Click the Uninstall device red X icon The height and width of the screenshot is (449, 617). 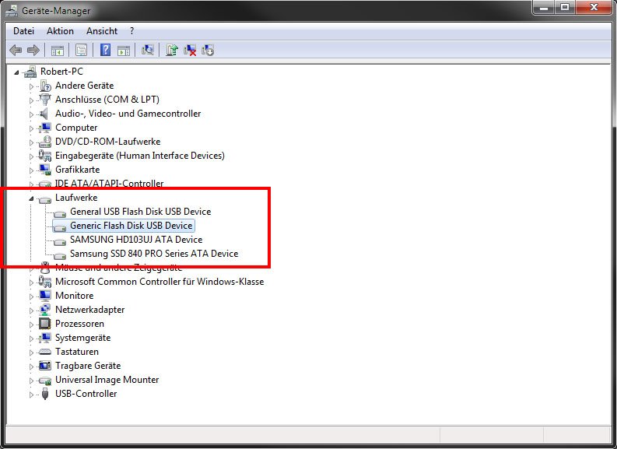pyautogui.click(x=191, y=51)
